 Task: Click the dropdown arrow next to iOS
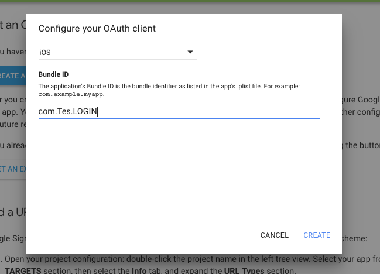tap(190, 52)
